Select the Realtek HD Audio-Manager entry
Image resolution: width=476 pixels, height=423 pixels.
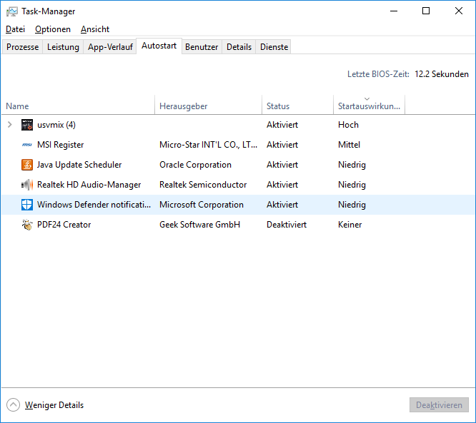(89, 185)
